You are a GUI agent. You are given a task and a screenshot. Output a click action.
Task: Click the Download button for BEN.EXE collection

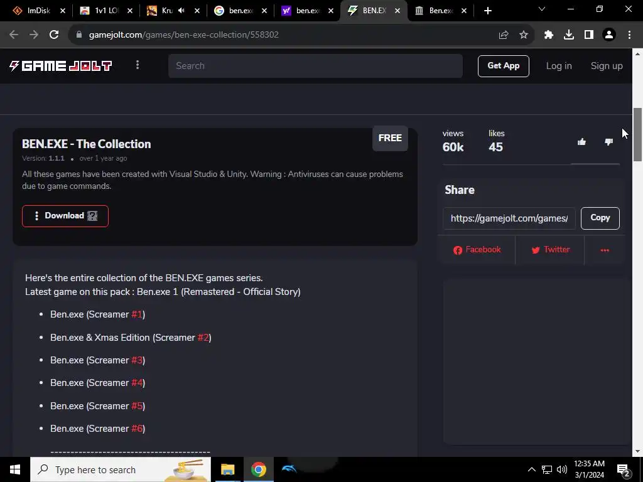[65, 216]
